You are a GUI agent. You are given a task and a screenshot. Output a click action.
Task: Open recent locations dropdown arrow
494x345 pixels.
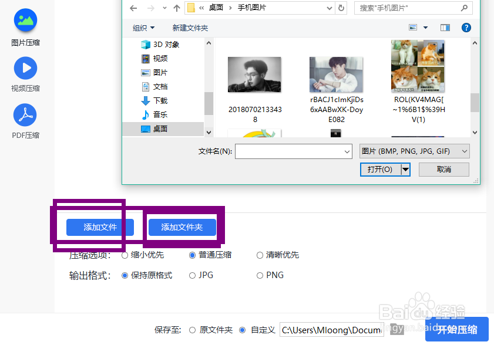click(164, 8)
